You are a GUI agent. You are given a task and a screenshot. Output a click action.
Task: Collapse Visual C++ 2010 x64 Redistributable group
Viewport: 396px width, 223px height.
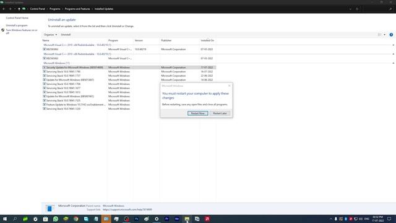click(x=394, y=45)
